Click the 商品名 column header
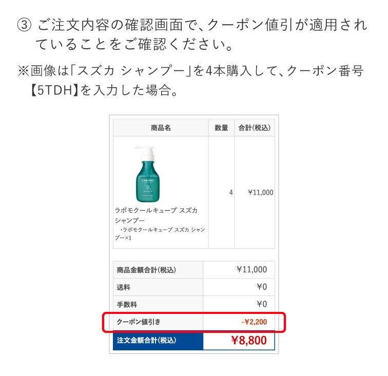This screenshot has width=388, height=376. [161, 128]
